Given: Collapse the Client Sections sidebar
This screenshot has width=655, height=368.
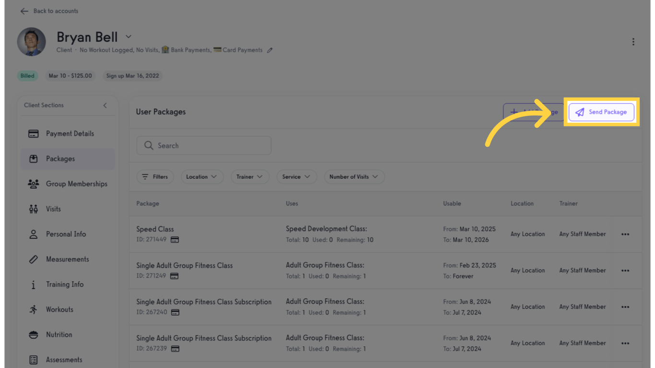Looking at the screenshot, I should point(105,105).
